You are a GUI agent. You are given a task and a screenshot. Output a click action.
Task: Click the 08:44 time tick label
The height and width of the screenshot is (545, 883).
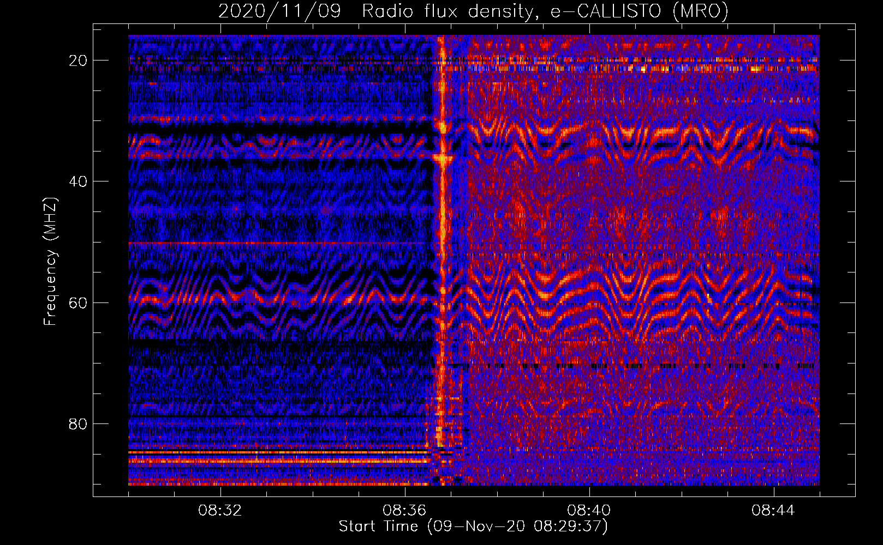click(773, 511)
